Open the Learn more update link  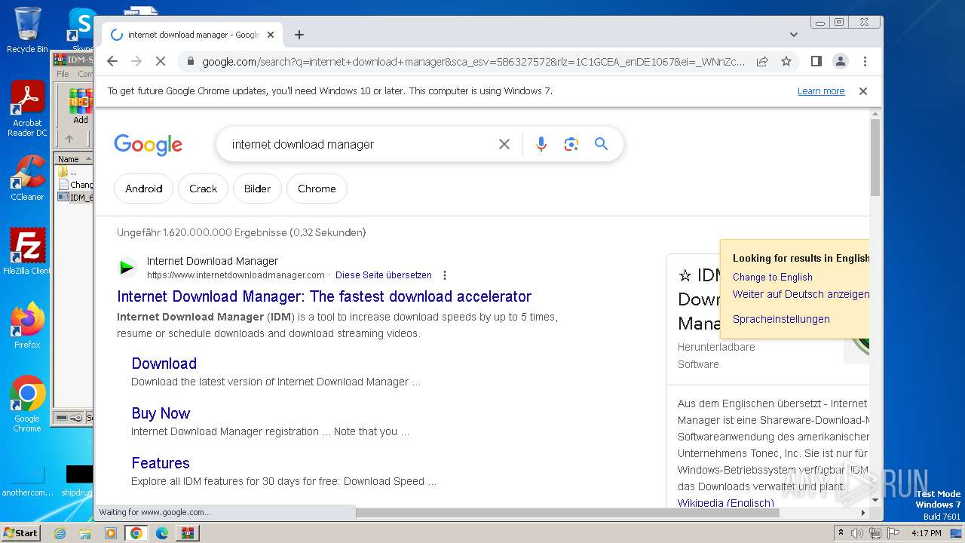point(821,91)
